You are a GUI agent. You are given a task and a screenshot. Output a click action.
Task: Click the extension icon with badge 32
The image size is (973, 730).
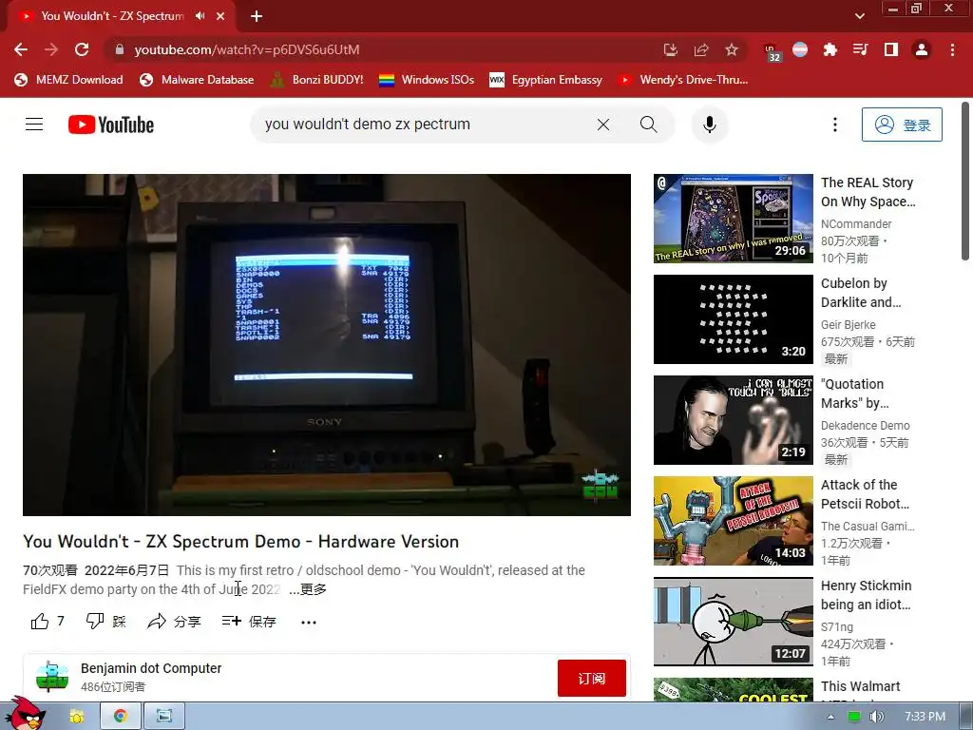[772, 51]
